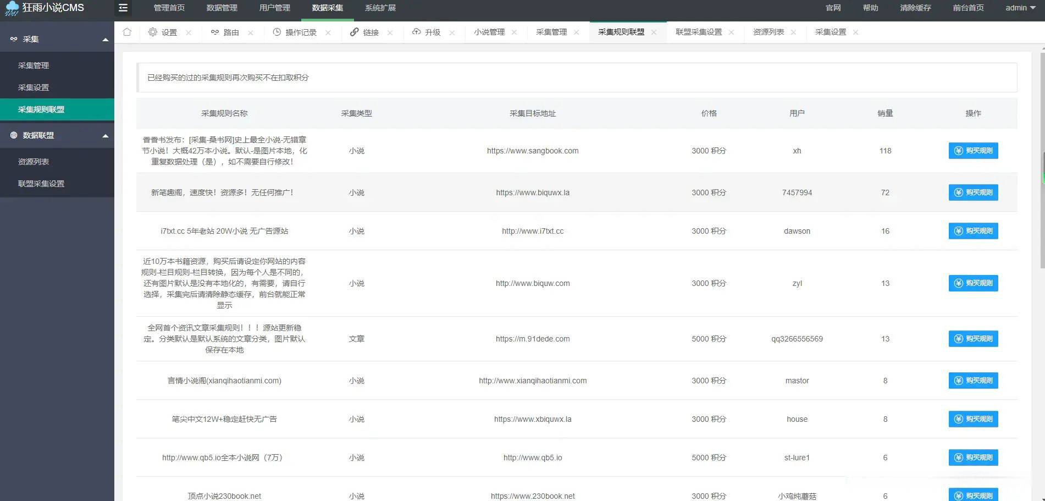Open the admin account dropdown

pyautogui.click(x=1020, y=8)
